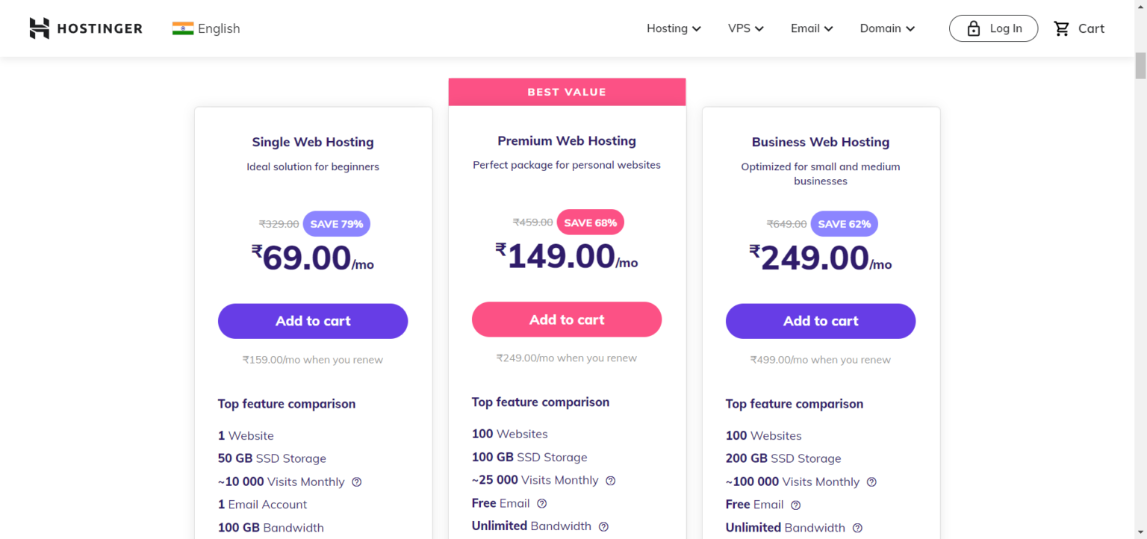Open Premium plan Free Email help icon
The image size is (1147, 539).
point(542,503)
